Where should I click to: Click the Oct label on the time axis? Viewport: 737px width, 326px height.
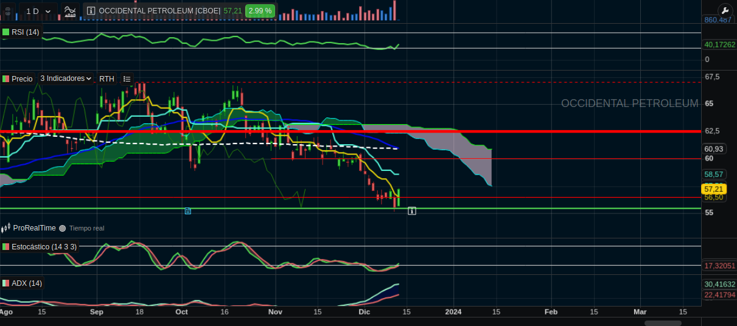tap(181, 311)
